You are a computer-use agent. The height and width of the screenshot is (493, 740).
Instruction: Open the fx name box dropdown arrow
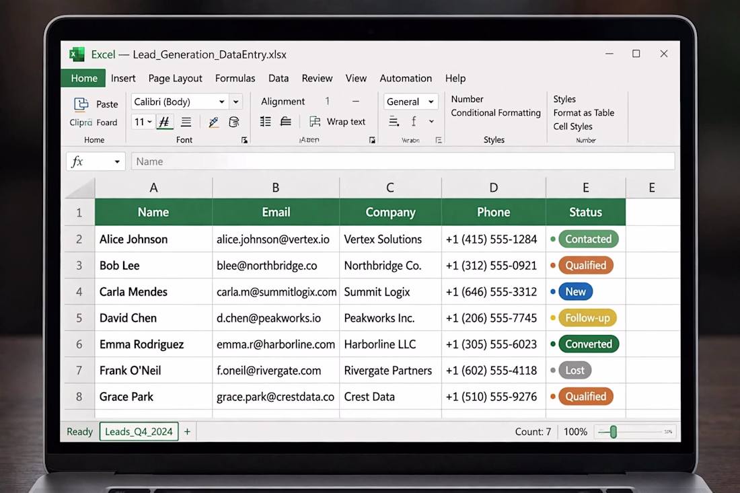click(117, 162)
